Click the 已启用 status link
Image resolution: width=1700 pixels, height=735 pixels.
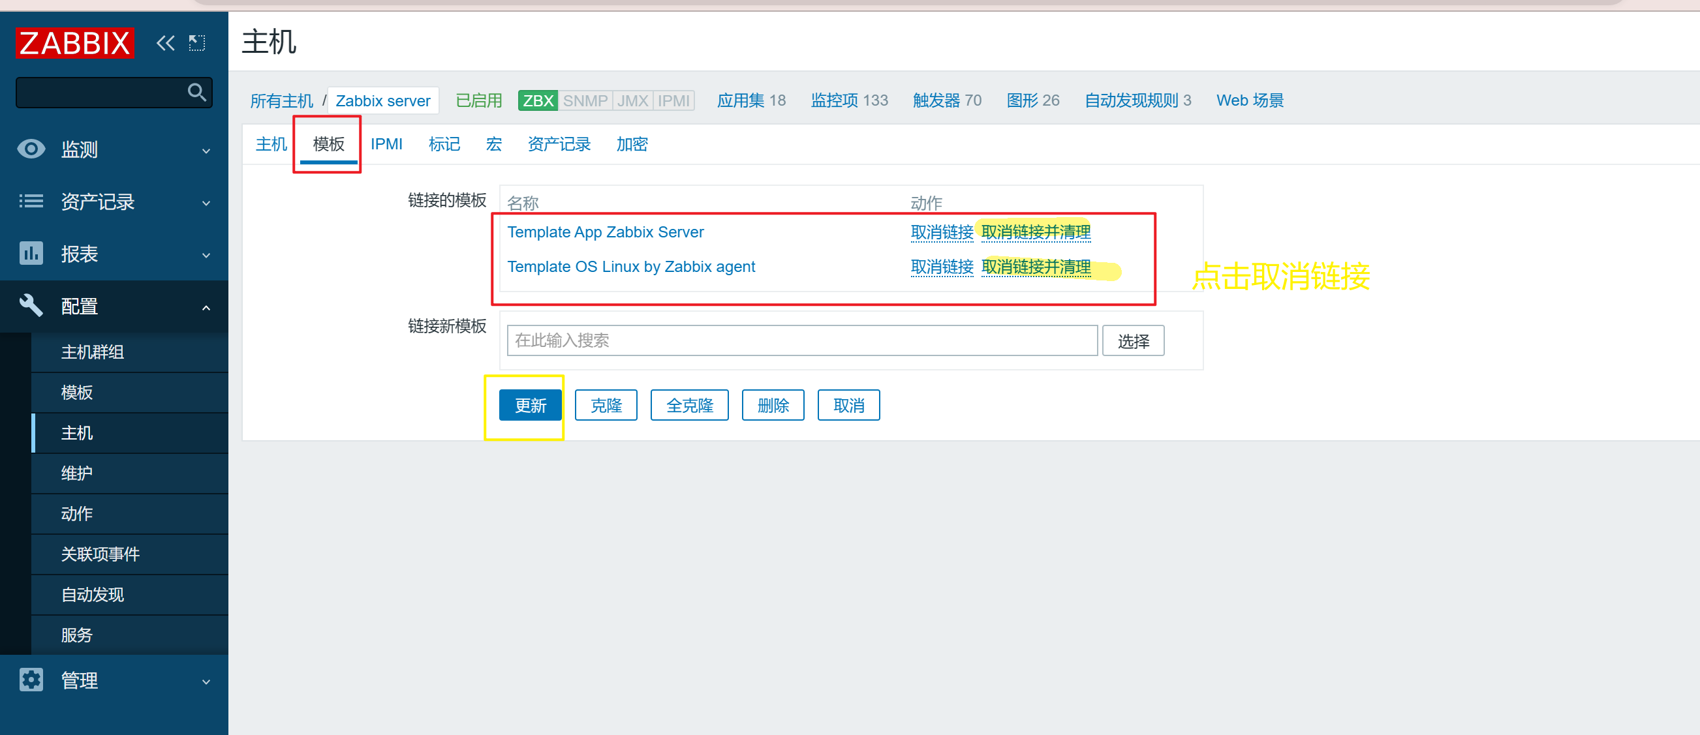(x=479, y=100)
